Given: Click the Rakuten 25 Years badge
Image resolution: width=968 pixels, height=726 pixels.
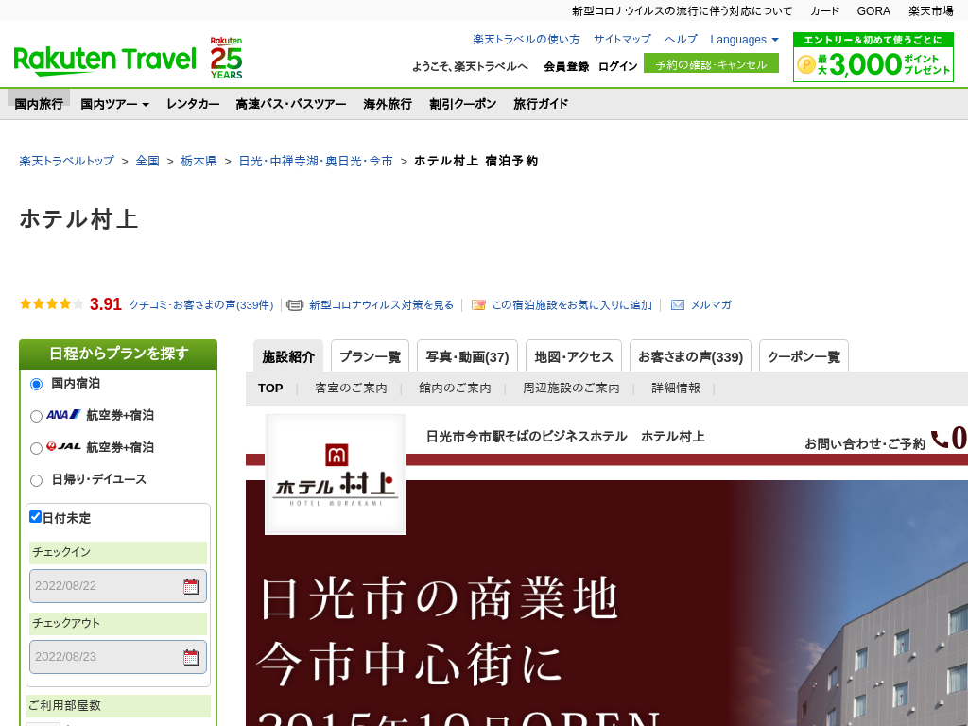Looking at the screenshot, I should click(x=226, y=58).
